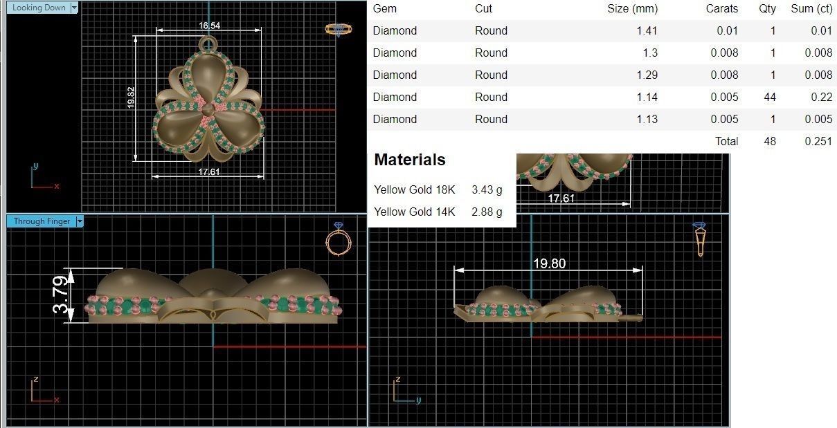Click the ring icon in Through Finger viewport
The width and height of the screenshot is (837, 428).
pos(339,239)
